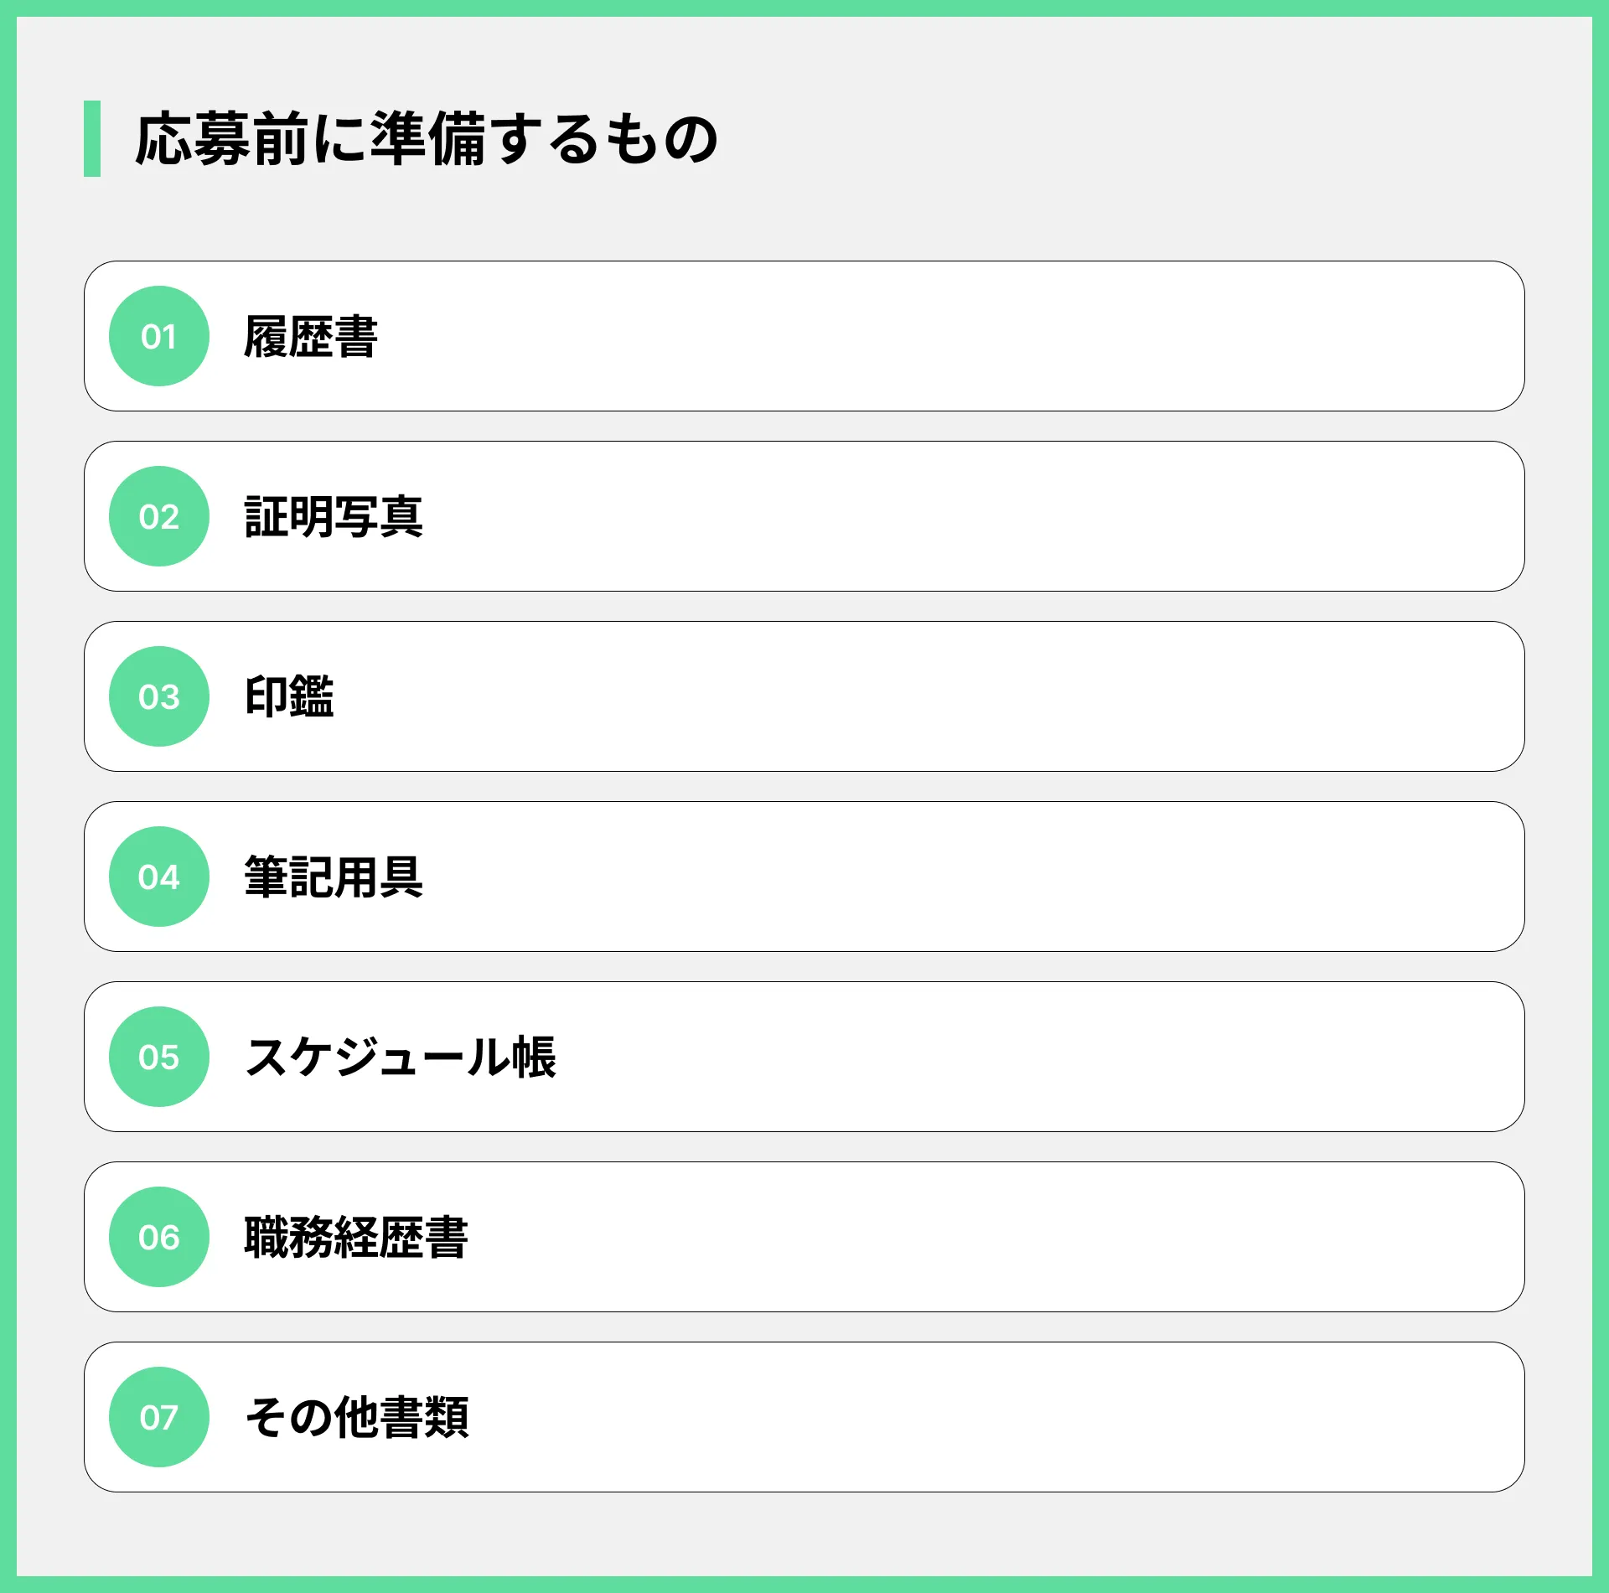
Task: Open the 履歴書 list item
Action: [x=804, y=336]
